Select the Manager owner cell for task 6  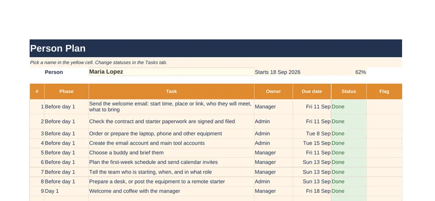[x=273, y=162]
